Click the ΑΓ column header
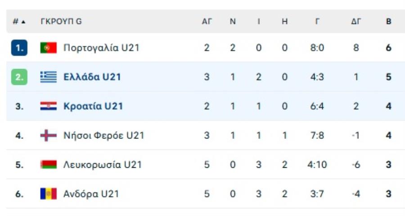Image resolution: width=405 pixels, height=216 pixels. point(207,22)
